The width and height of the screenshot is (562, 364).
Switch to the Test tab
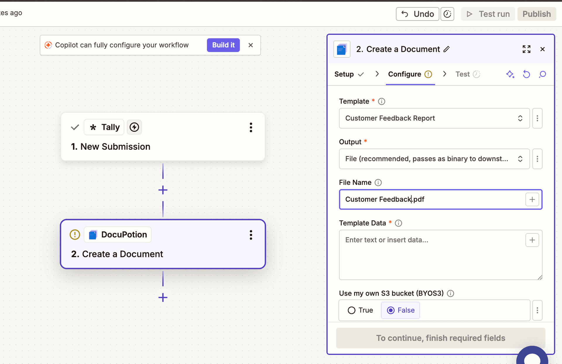(x=467, y=74)
